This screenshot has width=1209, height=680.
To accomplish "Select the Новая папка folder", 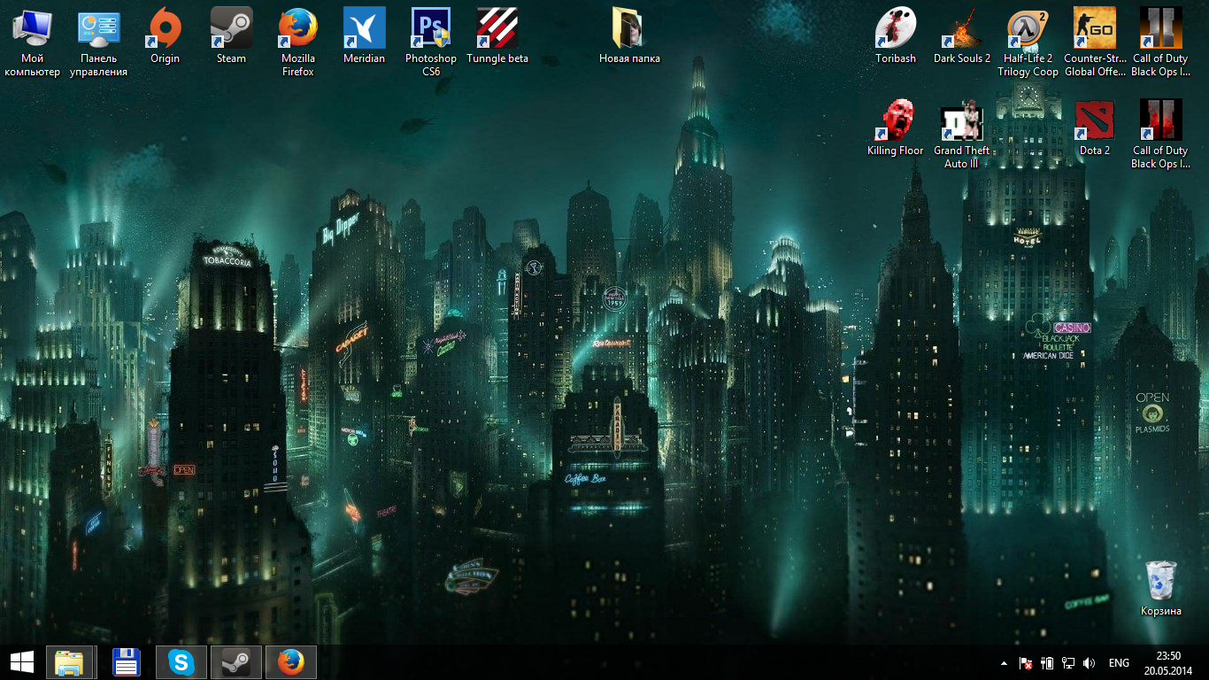I will pyautogui.click(x=629, y=35).
